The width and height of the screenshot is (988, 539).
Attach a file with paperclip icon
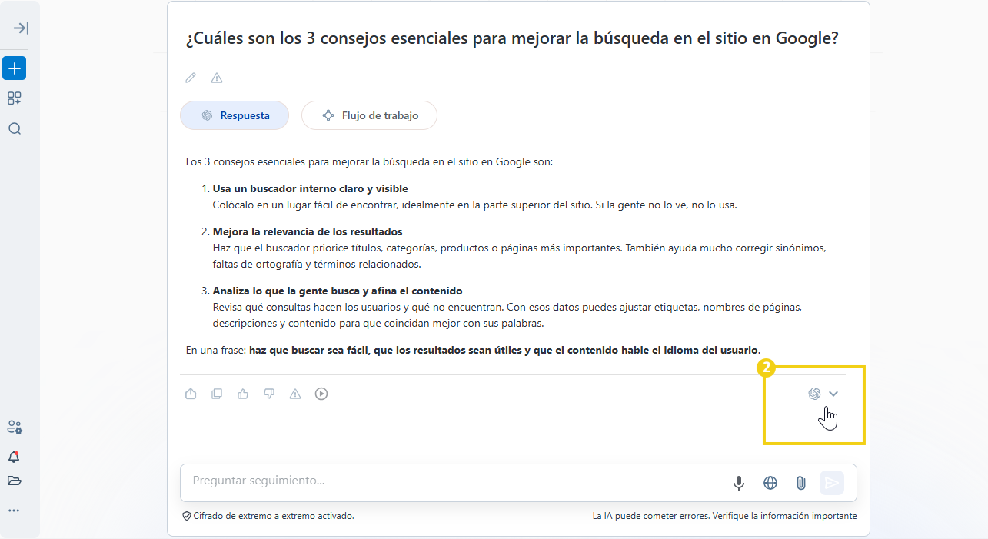click(800, 483)
